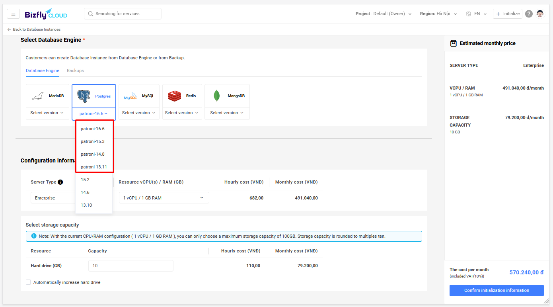
Task: Switch to the Database Engine tab
Action: tap(43, 70)
